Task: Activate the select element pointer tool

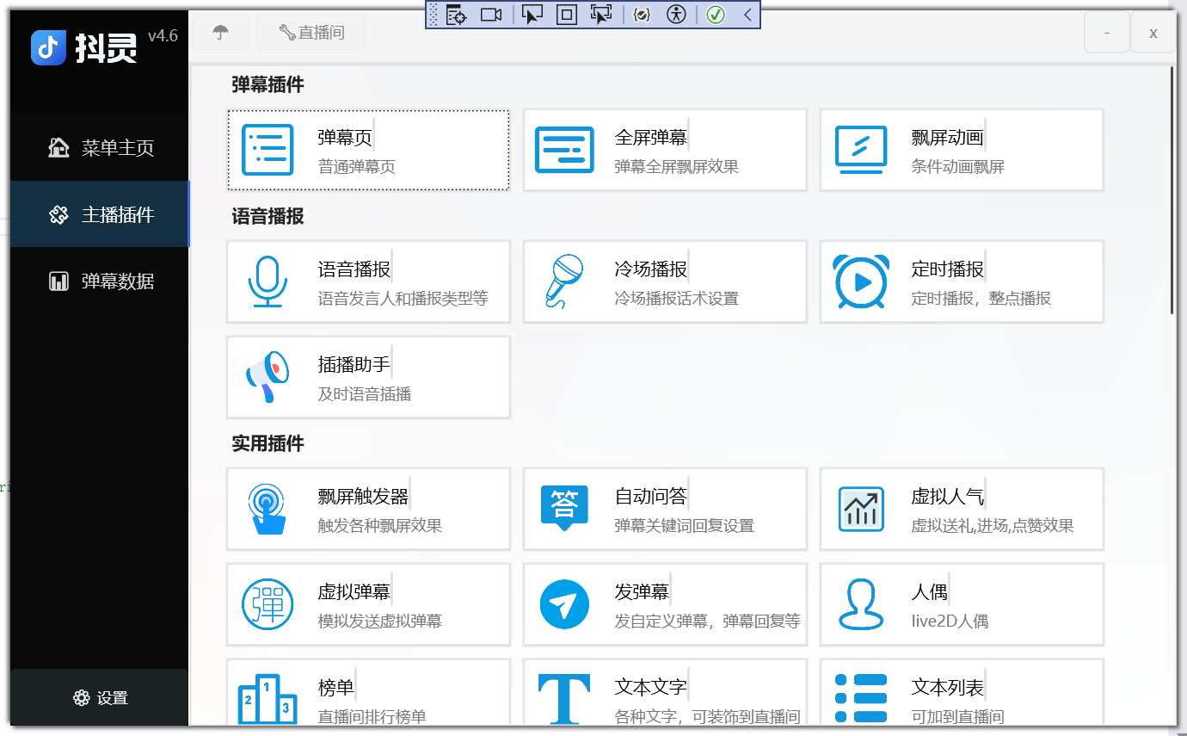Action: pos(532,14)
